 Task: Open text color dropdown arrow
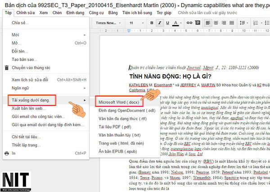point(181,23)
